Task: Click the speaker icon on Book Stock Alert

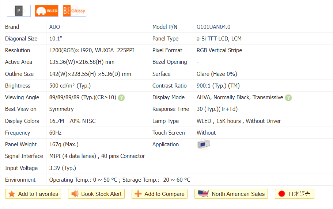Action: point(75,194)
